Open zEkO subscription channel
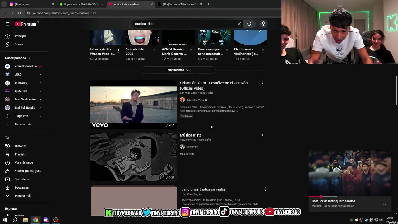The width and height of the screenshot is (398, 224). [x=24, y=75]
